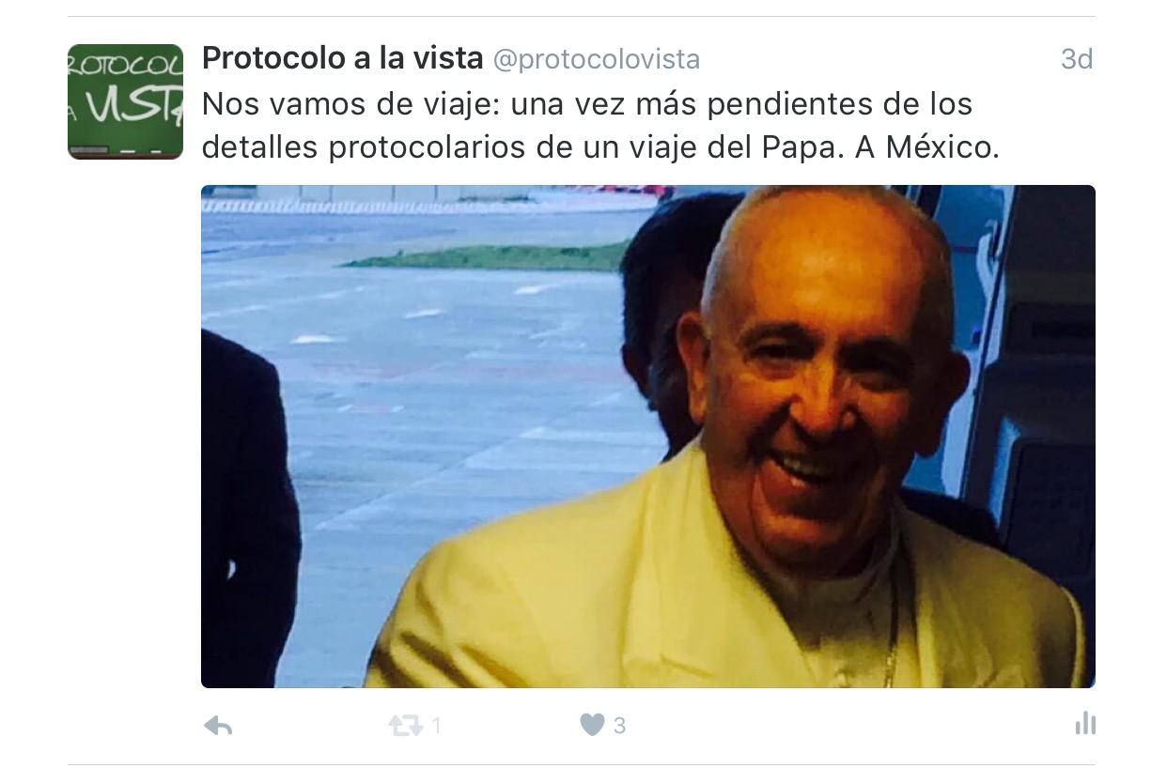Image resolution: width=1167 pixels, height=768 pixels.
Task: Click the green chalkboard 'VISTA' lettering in the avatar
Action: (127, 105)
